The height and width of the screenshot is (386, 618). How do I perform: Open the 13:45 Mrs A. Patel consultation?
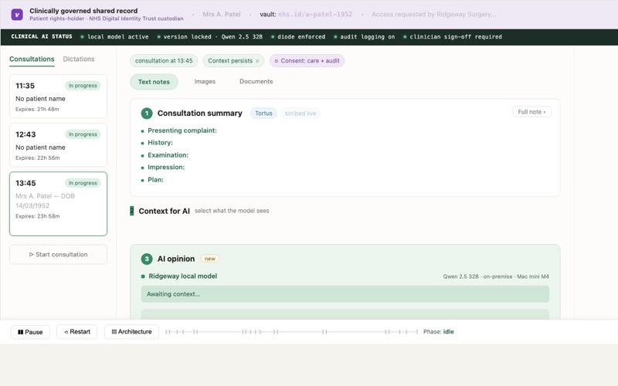pyautogui.click(x=59, y=204)
